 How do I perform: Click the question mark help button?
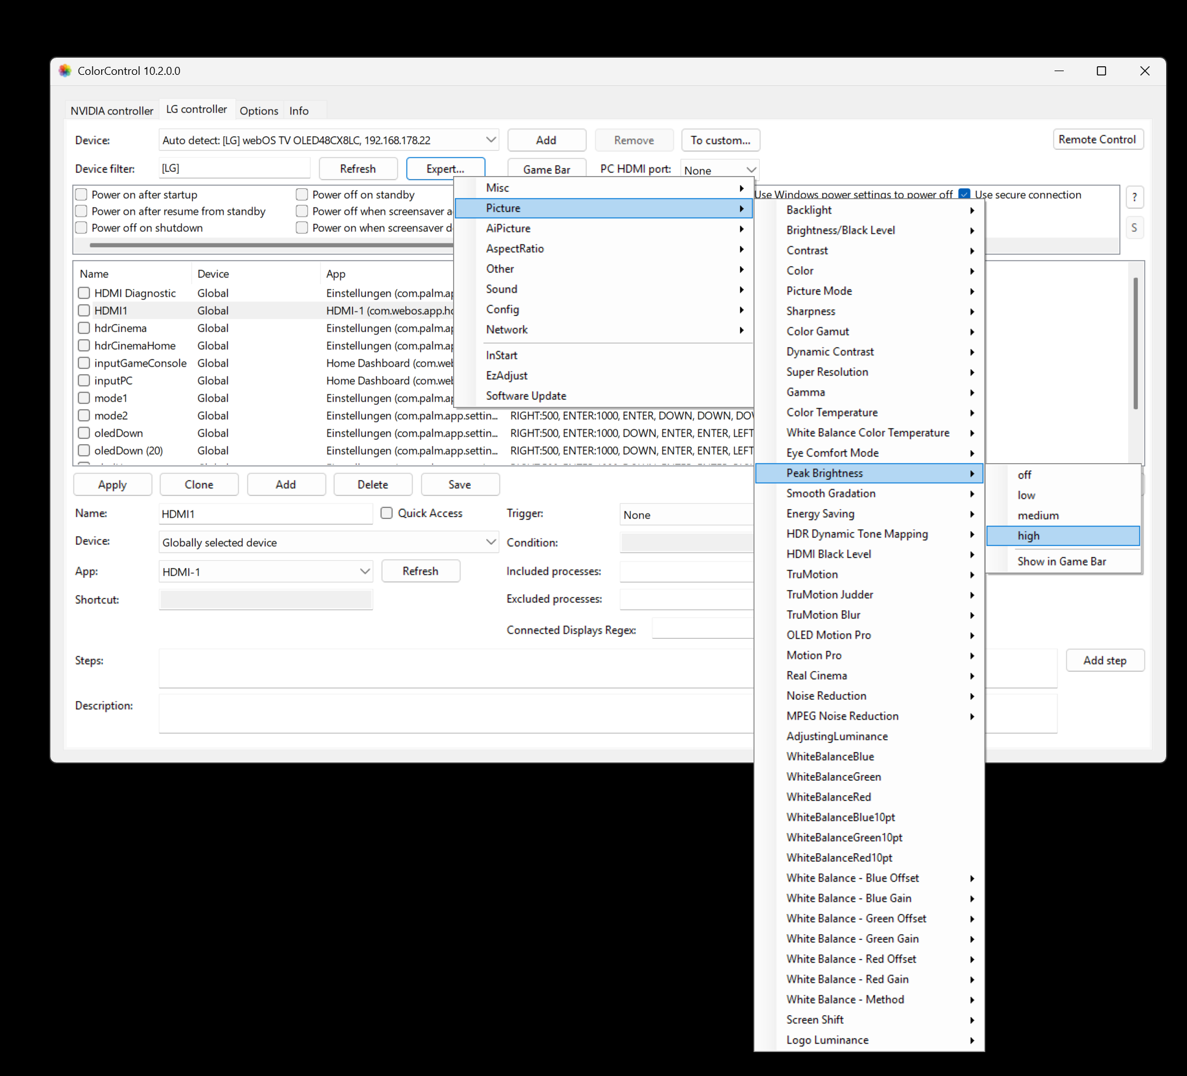(x=1134, y=197)
